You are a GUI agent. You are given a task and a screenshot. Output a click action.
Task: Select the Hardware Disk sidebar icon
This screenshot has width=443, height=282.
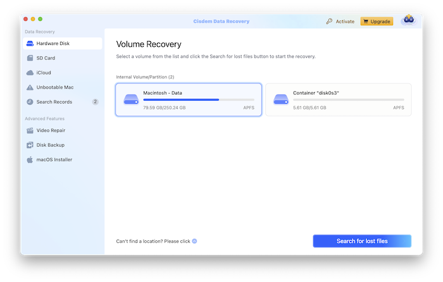click(30, 44)
